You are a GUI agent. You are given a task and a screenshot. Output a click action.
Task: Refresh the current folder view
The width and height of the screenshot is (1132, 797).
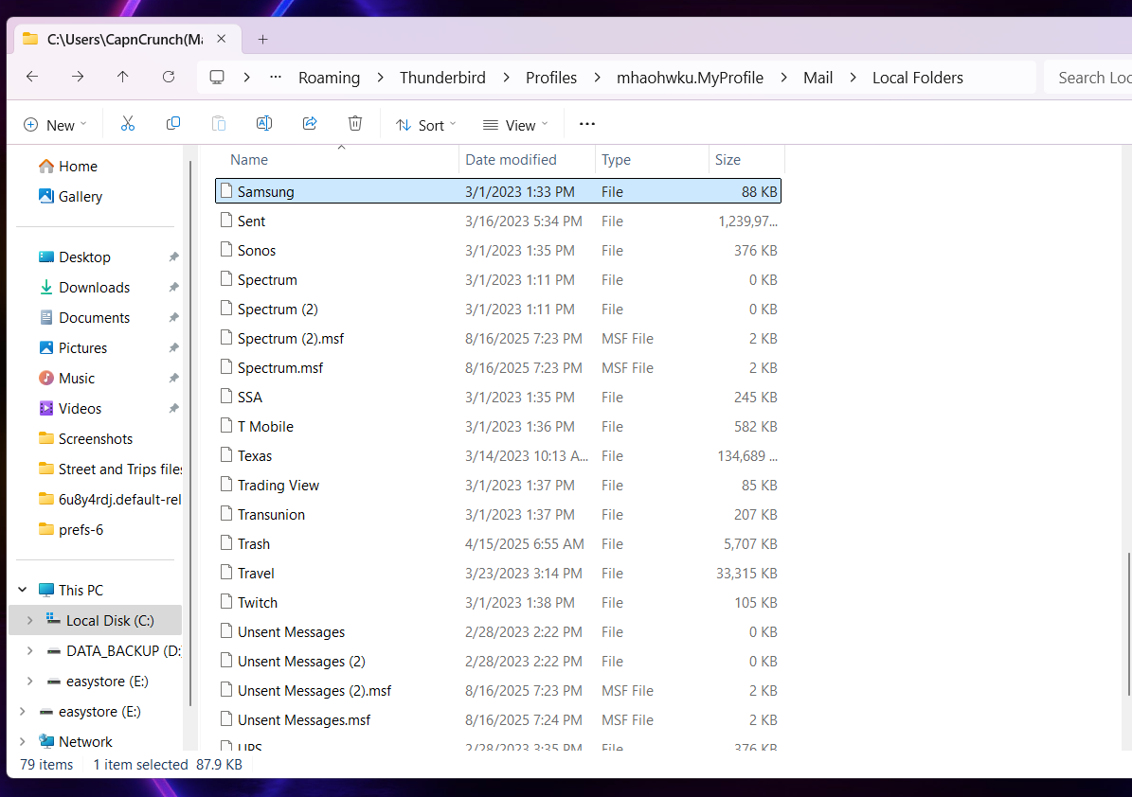[x=169, y=78]
